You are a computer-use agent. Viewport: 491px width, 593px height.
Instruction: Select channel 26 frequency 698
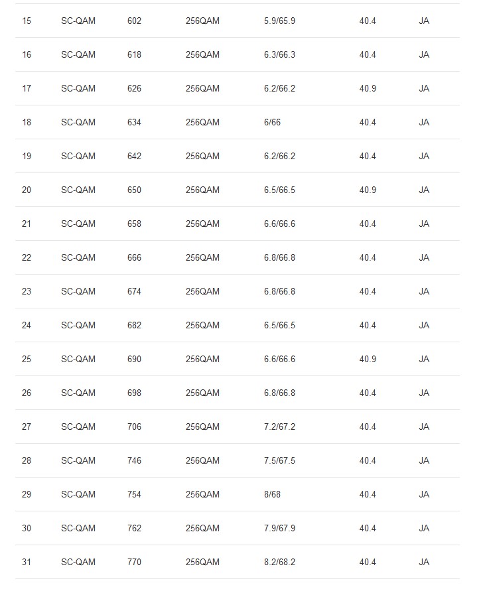[134, 393]
